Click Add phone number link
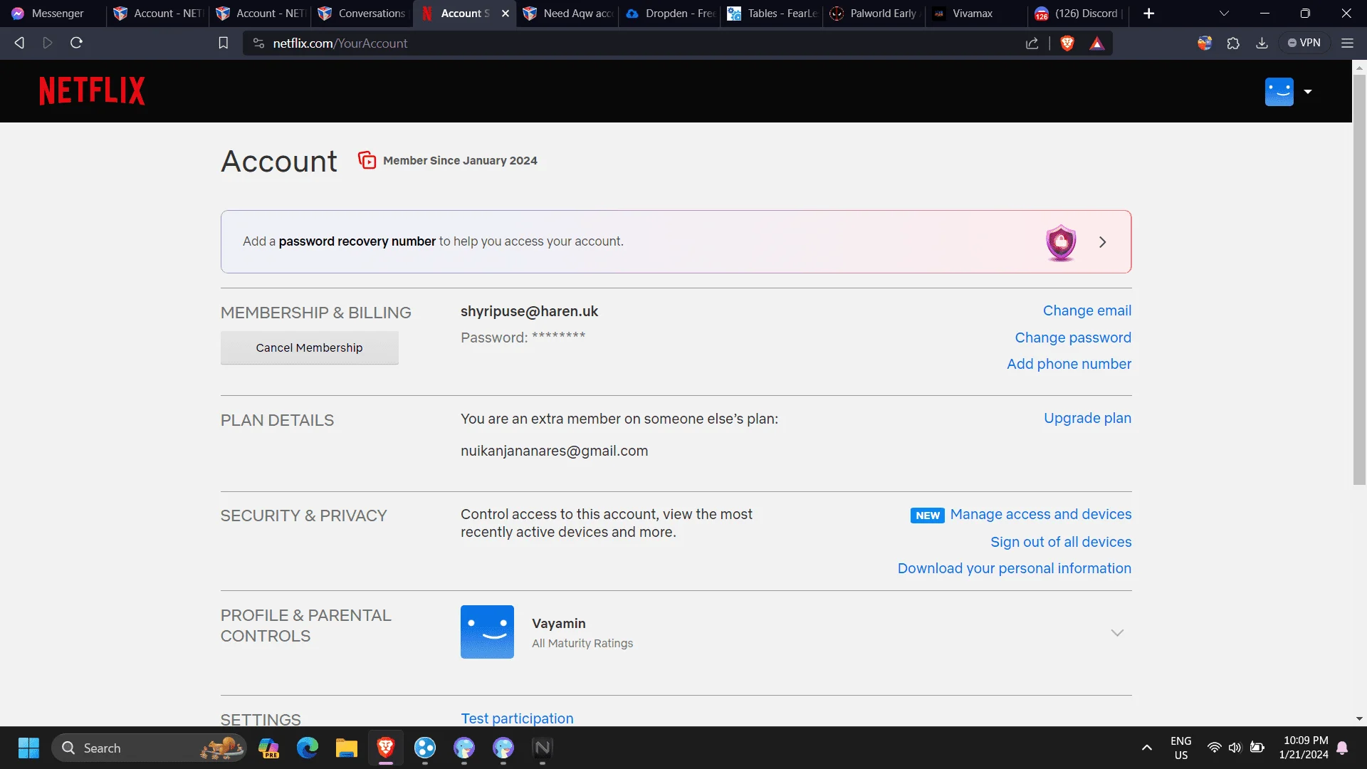Viewport: 1367px width, 769px height. tap(1069, 364)
